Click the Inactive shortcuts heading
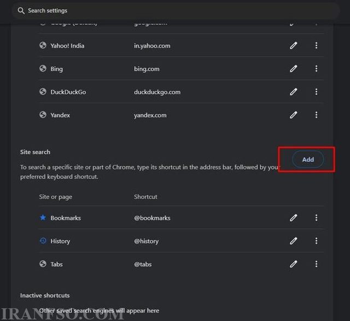The width and height of the screenshot is (350, 321). pos(45,295)
